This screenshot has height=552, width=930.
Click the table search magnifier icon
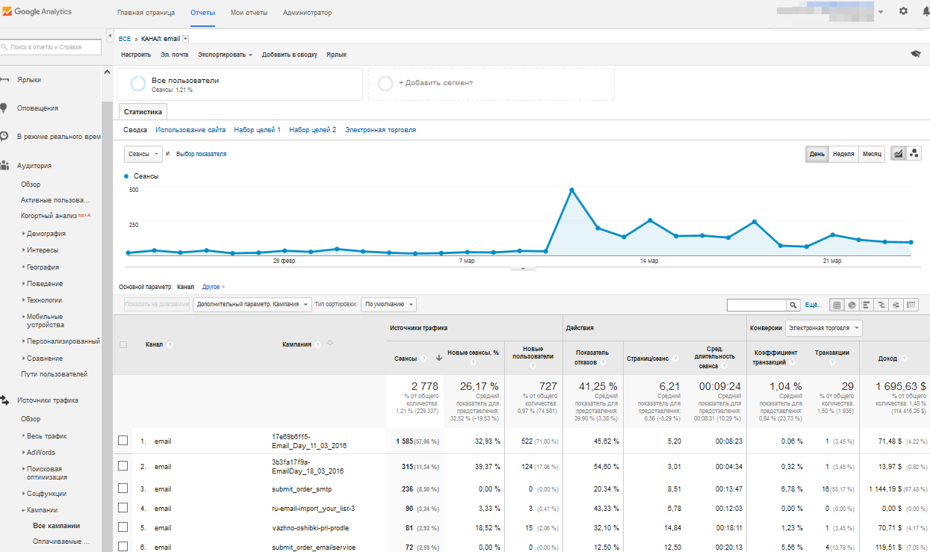(x=794, y=305)
